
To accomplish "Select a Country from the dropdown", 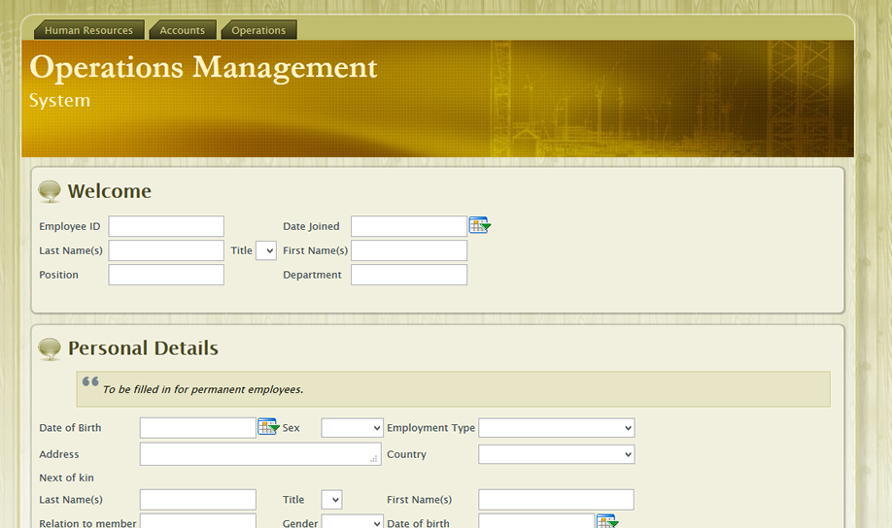I will (x=556, y=454).
